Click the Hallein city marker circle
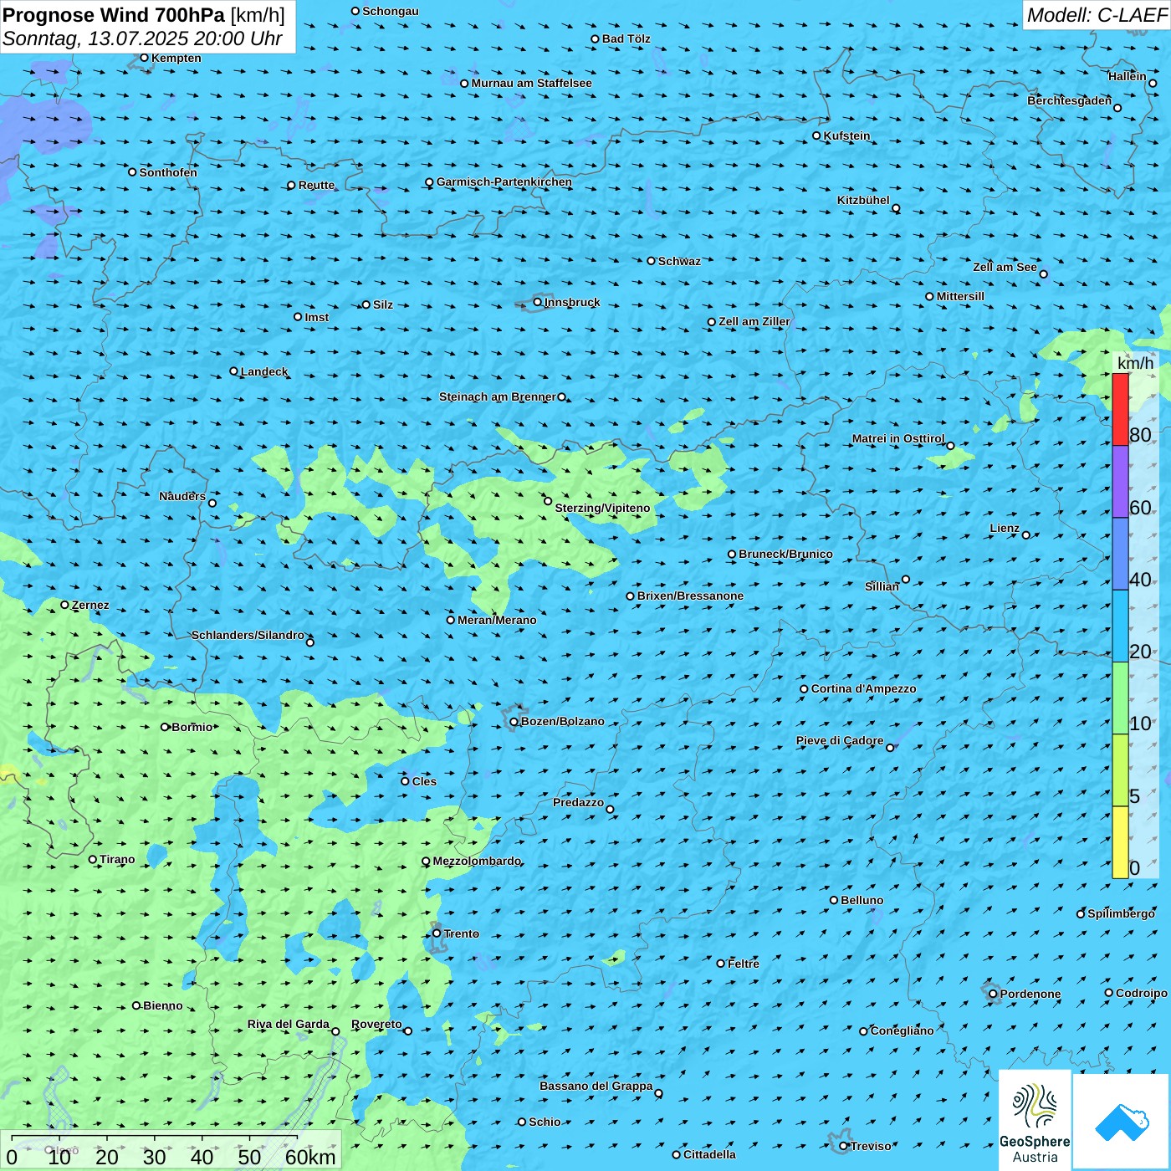The width and height of the screenshot is (1171, 1171). coord(1153,83)
